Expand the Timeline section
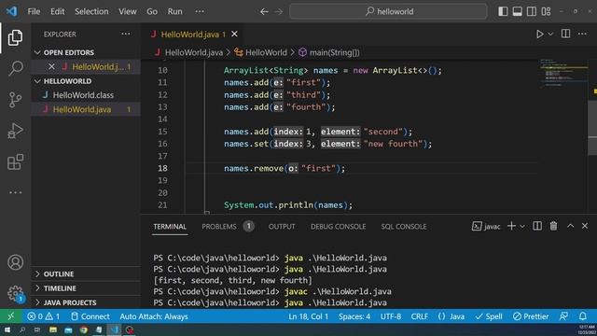 86,288
